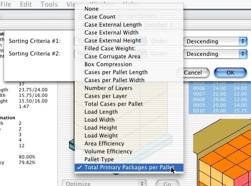Viewport: 251px width, 186px height.
Task: Click the 1.47 value
Action: click(x=24, y=106)
